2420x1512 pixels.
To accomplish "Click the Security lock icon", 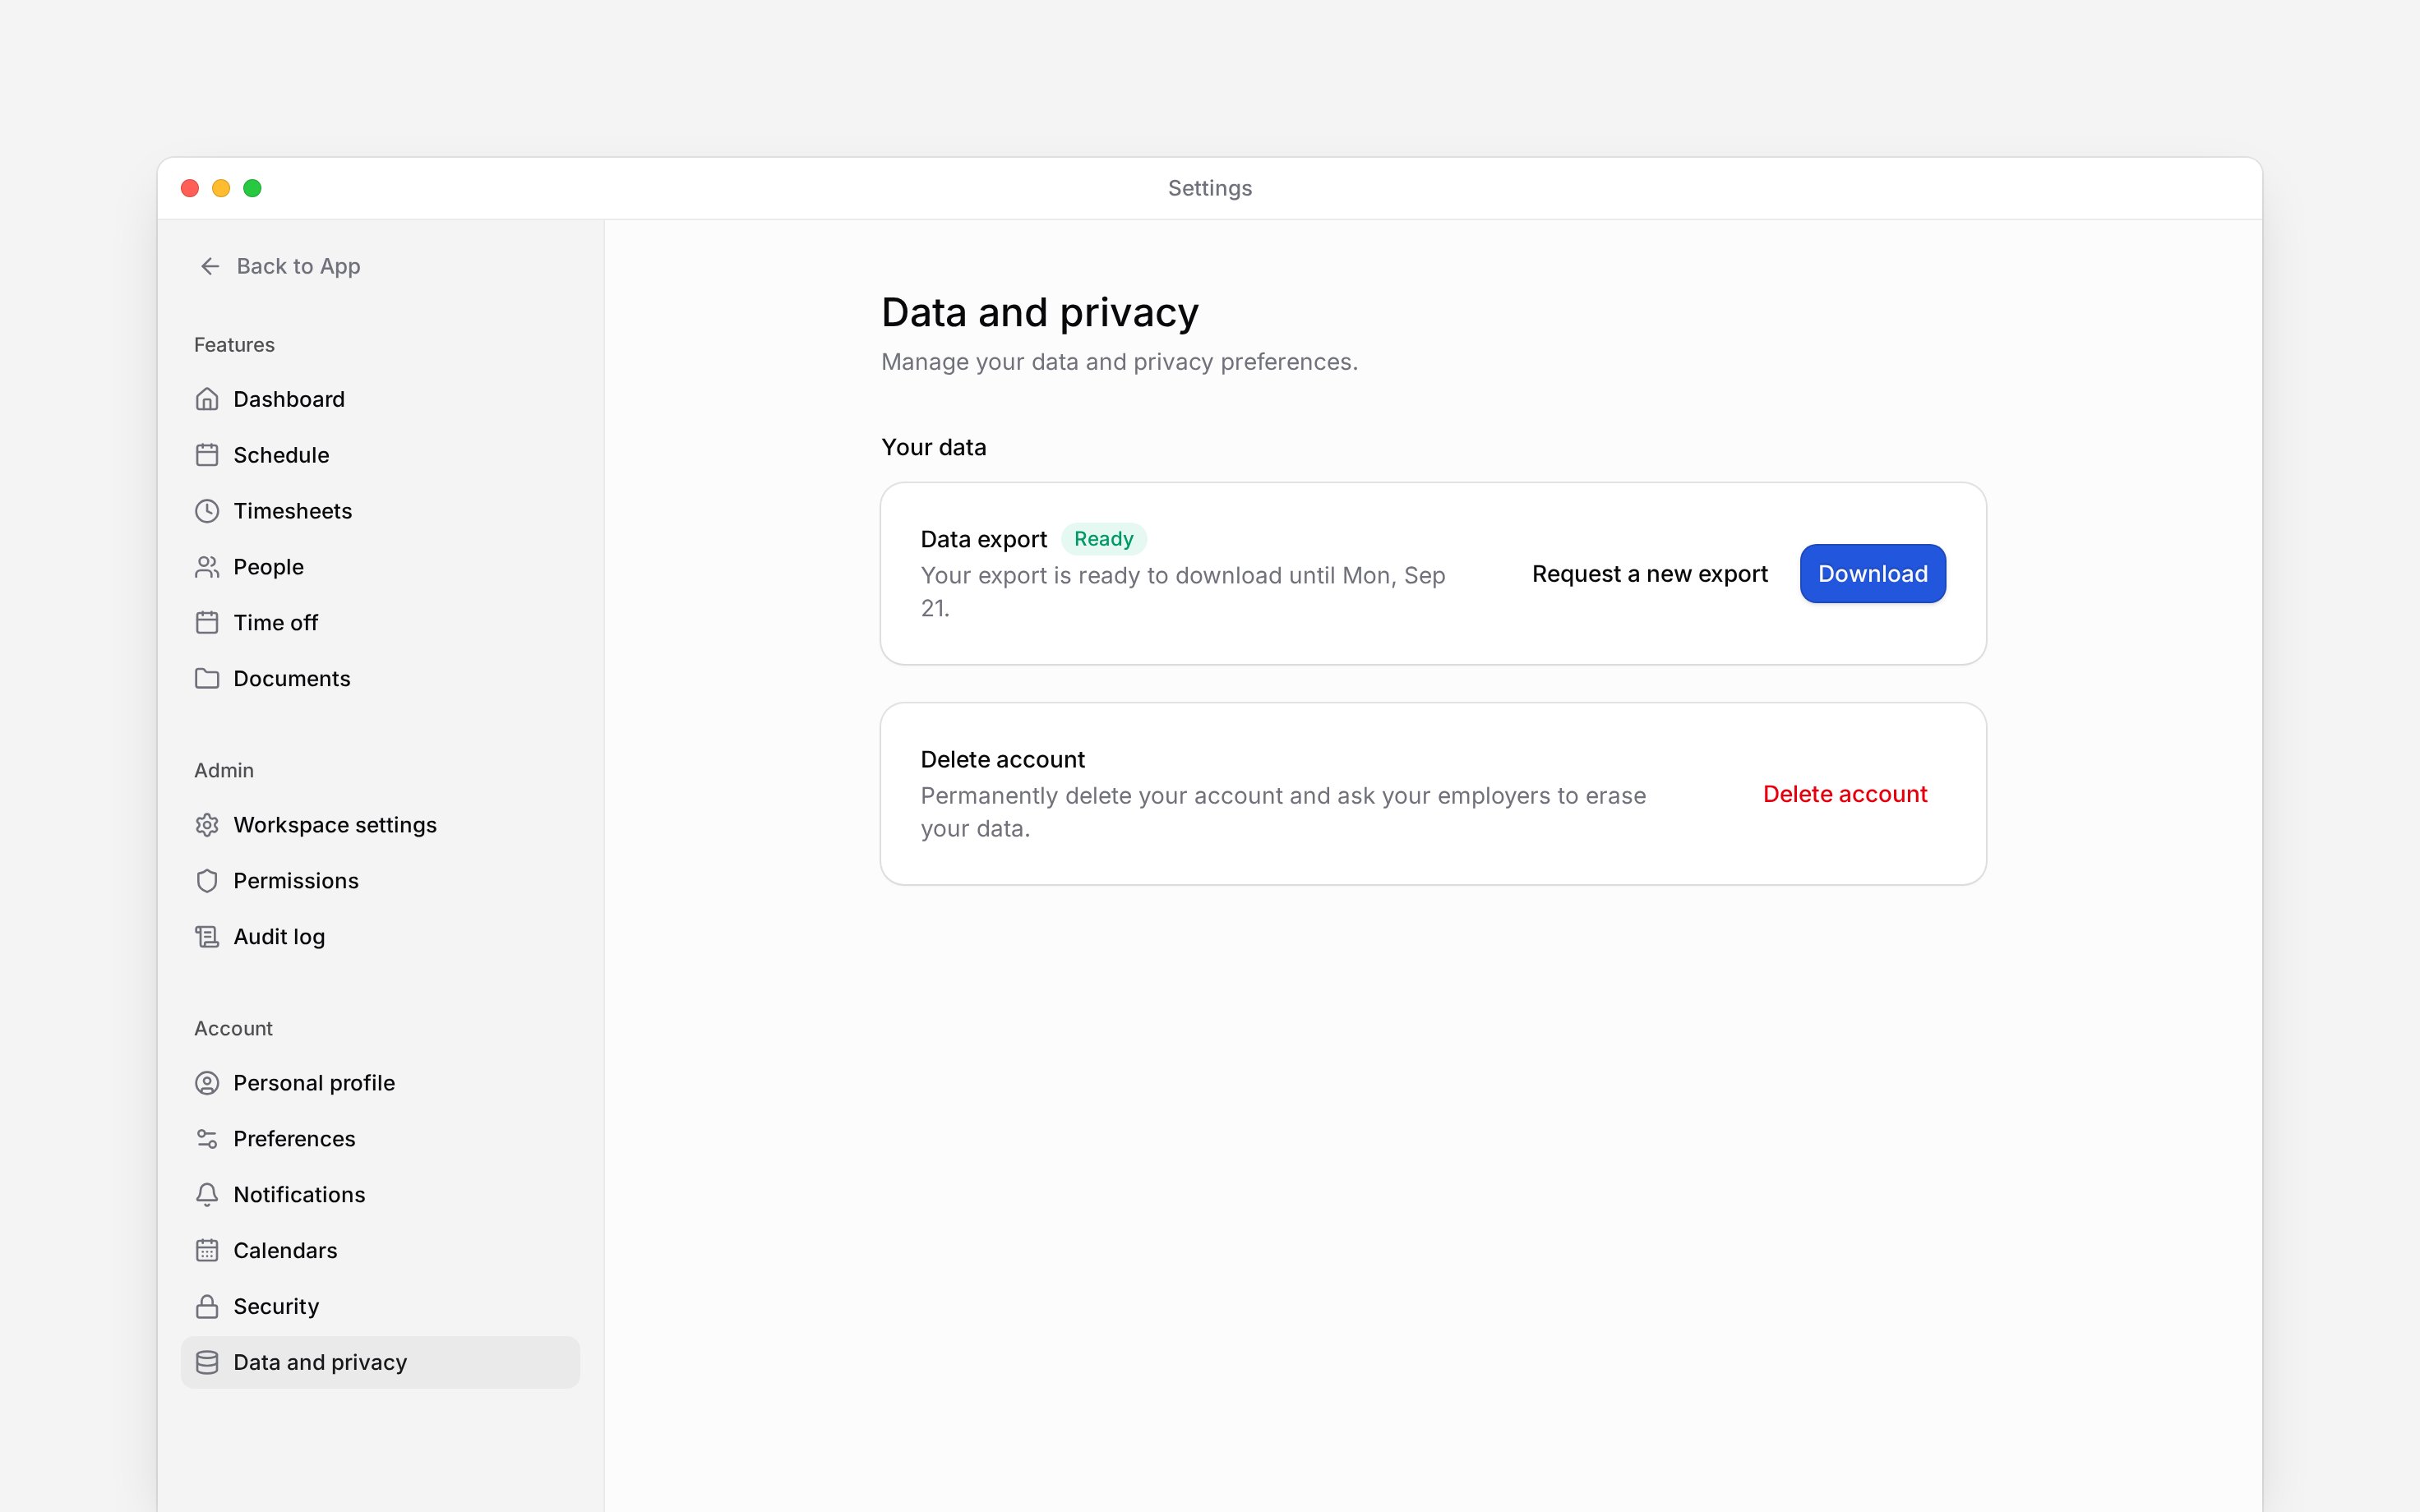I will coord(207,1307).
